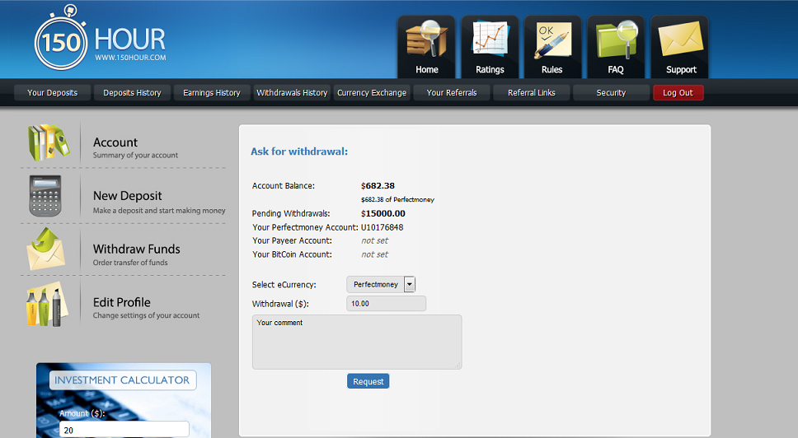Click the Investment Calculator amount field
Screen dimensions: 798x438
(x=124, y=430)
